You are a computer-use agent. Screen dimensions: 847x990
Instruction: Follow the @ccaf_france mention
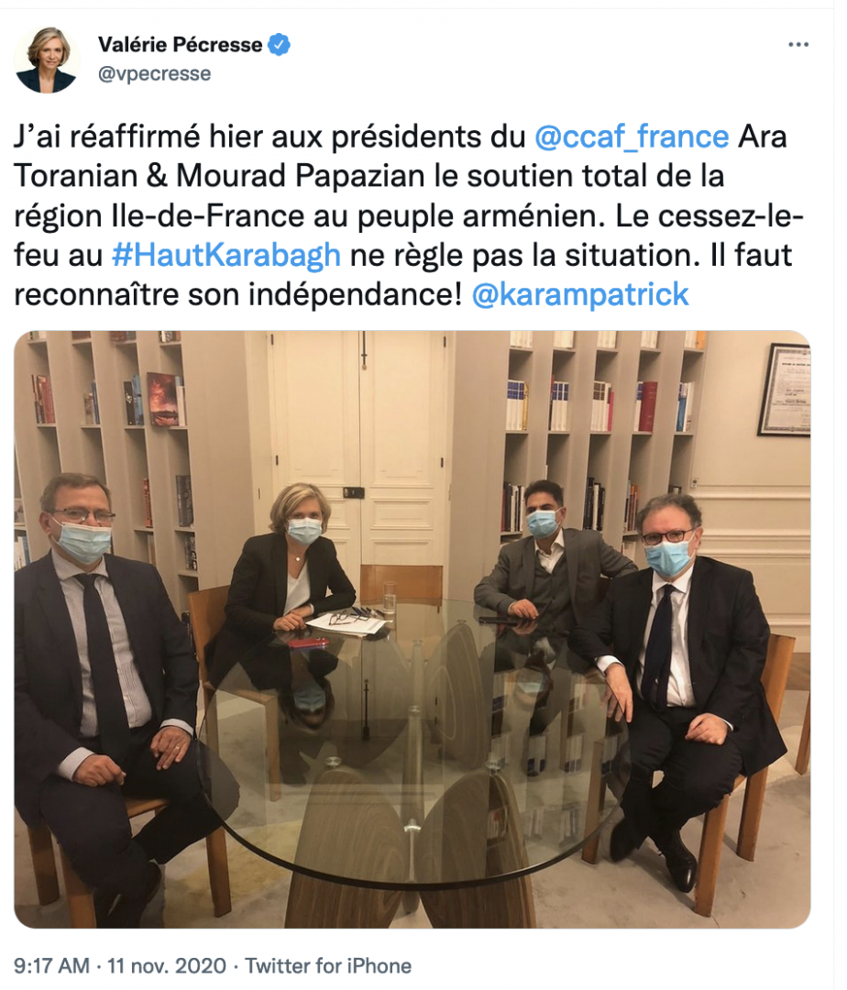click(632, 137)
